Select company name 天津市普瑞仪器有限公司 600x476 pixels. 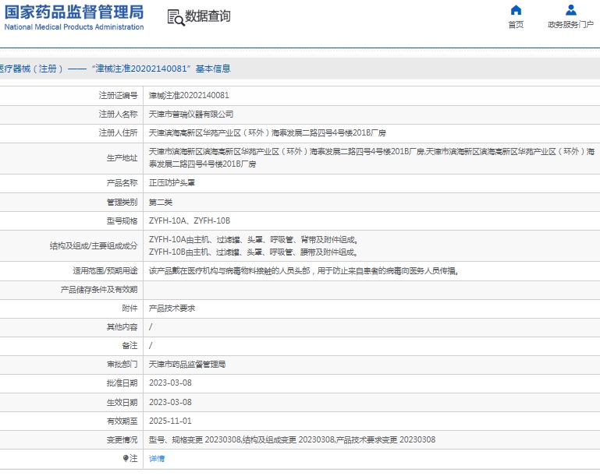click(191, 115)
